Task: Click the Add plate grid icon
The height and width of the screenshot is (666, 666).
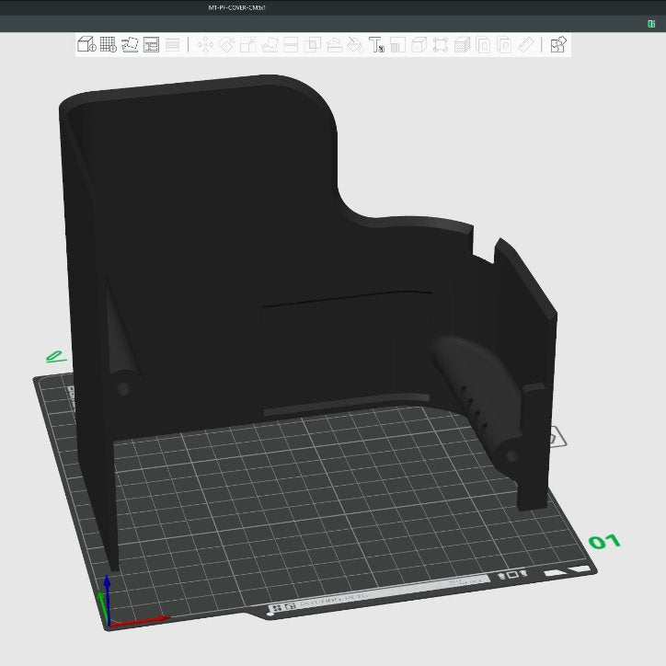Action: [109, 44]
